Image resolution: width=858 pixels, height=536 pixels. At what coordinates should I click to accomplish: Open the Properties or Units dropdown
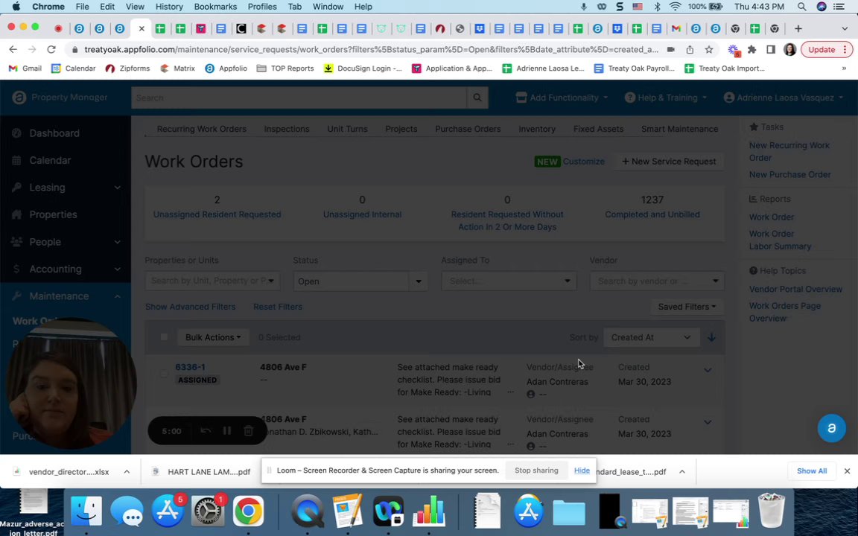212,281
